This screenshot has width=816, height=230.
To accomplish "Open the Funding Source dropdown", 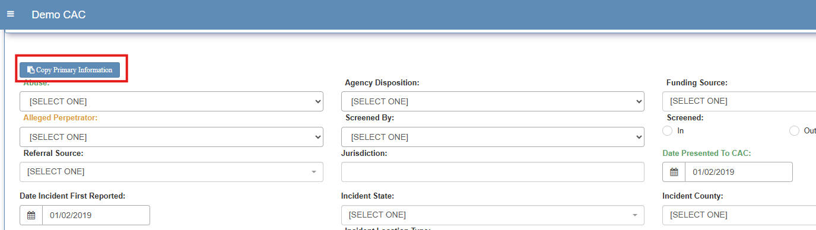I will click(x=739, y=101).
